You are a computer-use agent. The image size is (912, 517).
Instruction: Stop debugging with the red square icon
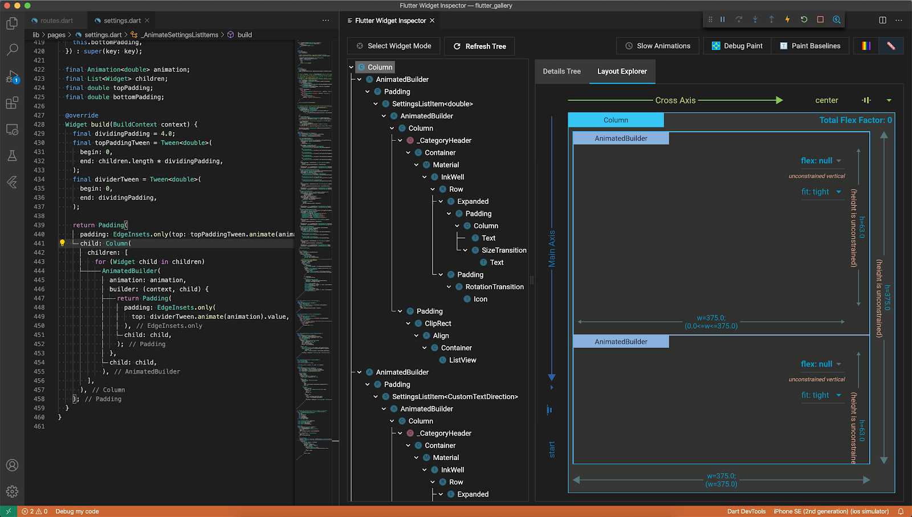tap(820, 19)
